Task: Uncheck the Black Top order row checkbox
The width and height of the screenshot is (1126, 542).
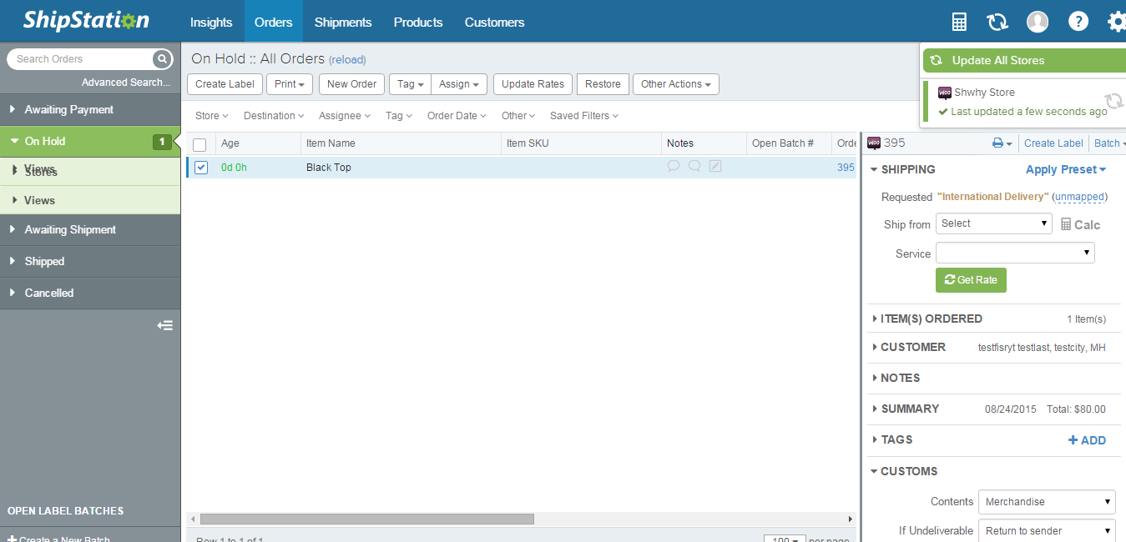Action: (201, 168)
